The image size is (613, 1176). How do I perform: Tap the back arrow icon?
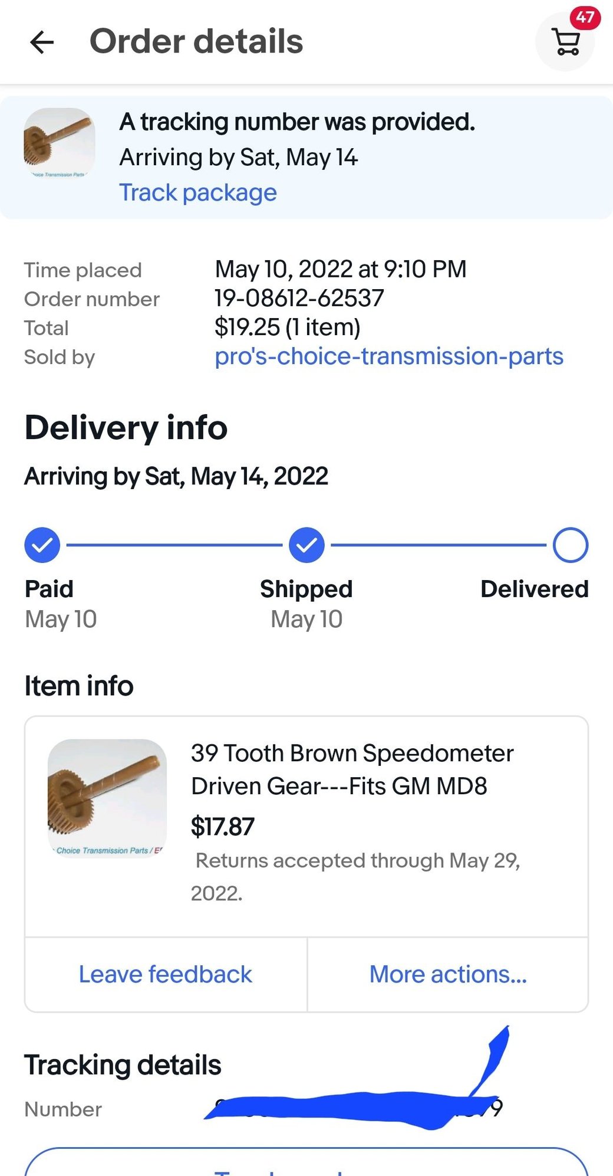42,42
